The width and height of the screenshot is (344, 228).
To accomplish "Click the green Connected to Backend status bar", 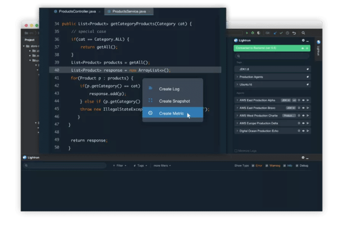I will 272,48.
